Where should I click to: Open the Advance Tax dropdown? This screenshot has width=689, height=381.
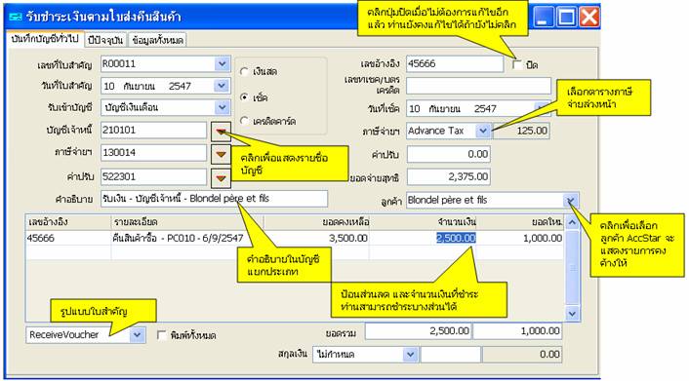pos(483,131)
